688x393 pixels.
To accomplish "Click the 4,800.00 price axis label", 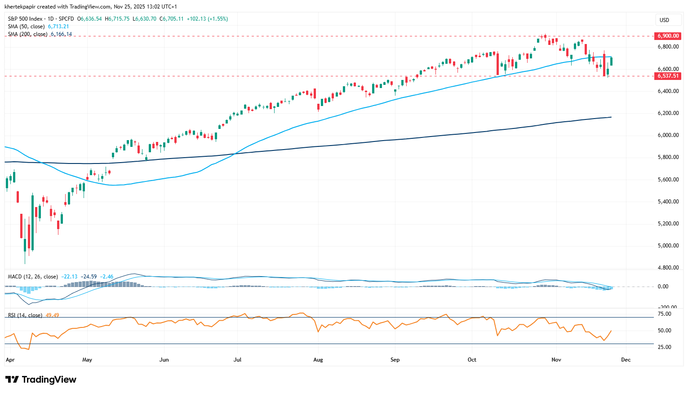I will (x=668, y=268).
